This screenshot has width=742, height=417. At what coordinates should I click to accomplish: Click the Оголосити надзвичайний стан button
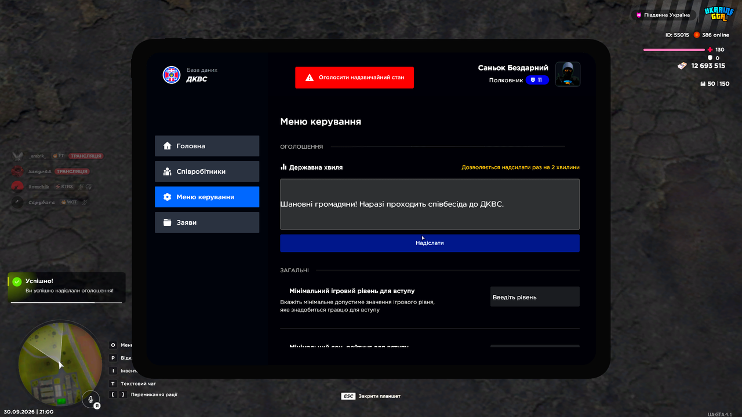(x=354, y=78)
